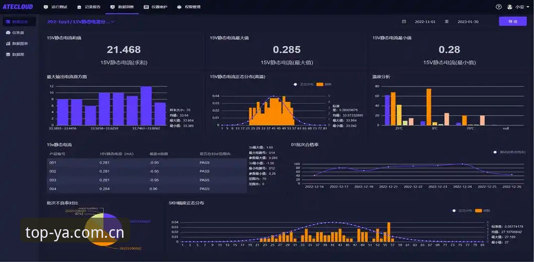Toggle orange 频数 legend in 5KH幅度正态分布 chart
Image resolution: width=534 pixels, height=262 pixels.
click(x=482, y=211)
